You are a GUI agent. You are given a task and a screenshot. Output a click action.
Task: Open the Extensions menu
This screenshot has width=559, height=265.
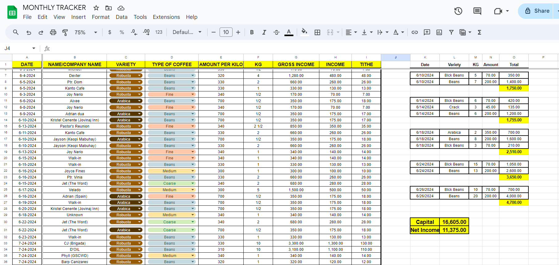pyautogui.click(x=166, y=17)
